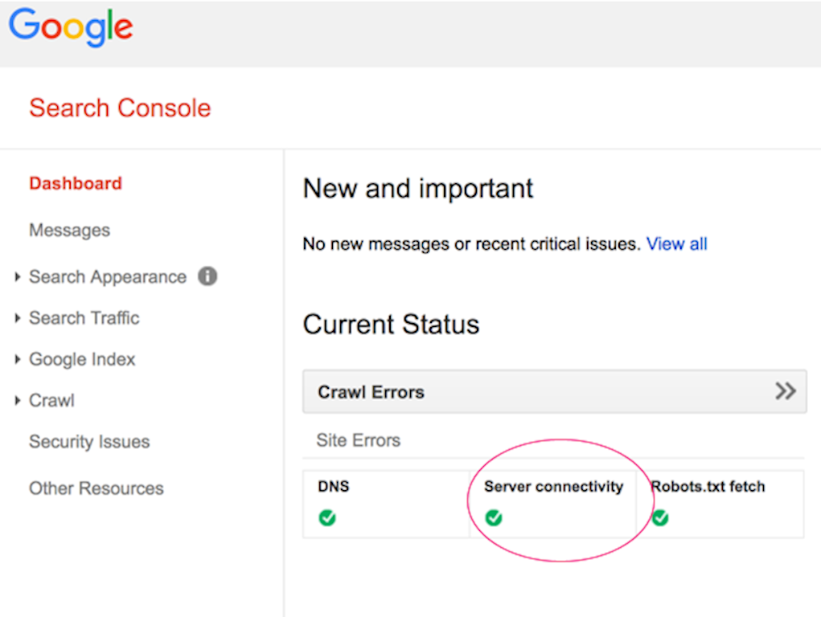Open the Dashboard menu item

tap(76, 183)
